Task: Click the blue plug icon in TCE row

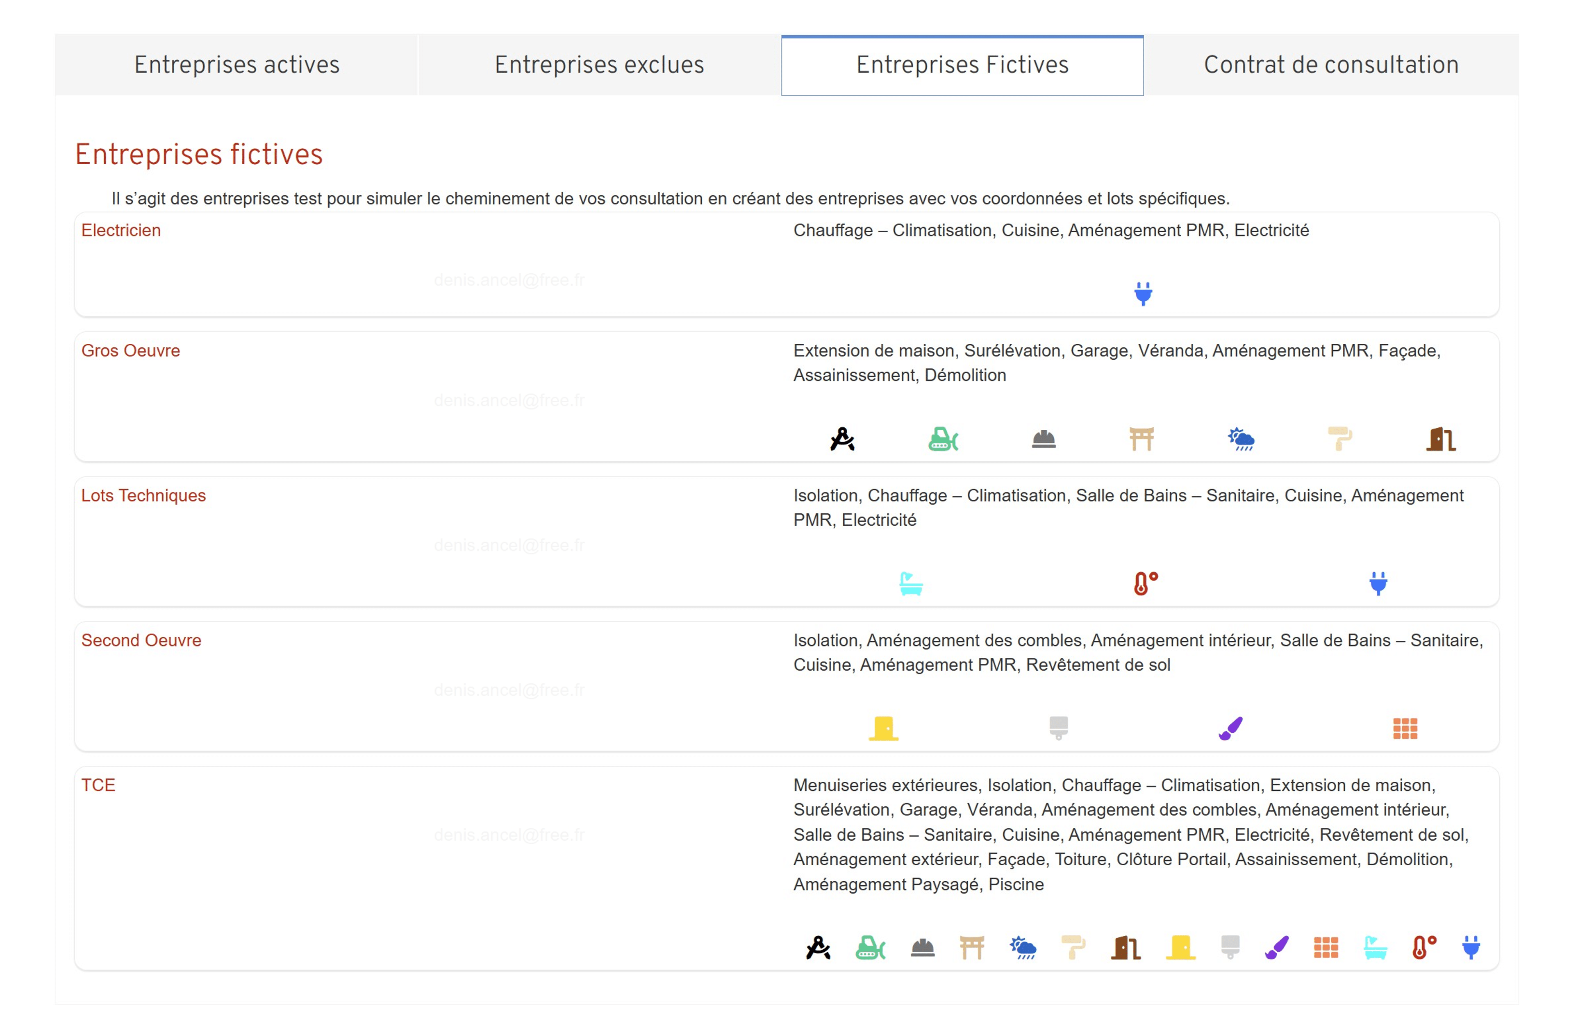Action: click(x=1471, y=948)
